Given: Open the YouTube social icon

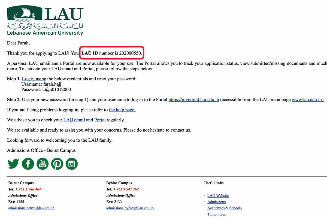Looking at the screenshot, I should click(x=43, y=164).
